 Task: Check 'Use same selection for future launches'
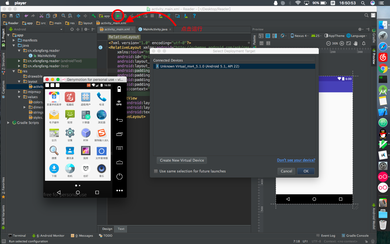(x=156, y=171)
